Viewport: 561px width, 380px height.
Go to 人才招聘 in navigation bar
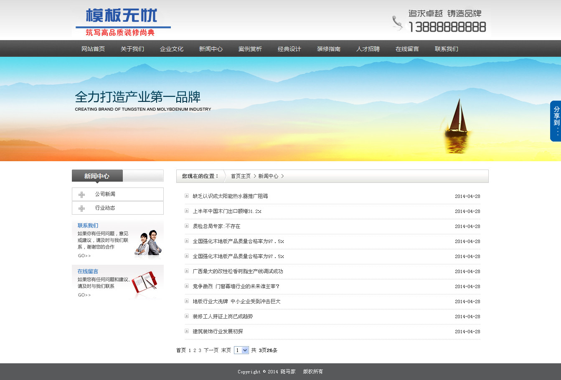coord(368,49)
